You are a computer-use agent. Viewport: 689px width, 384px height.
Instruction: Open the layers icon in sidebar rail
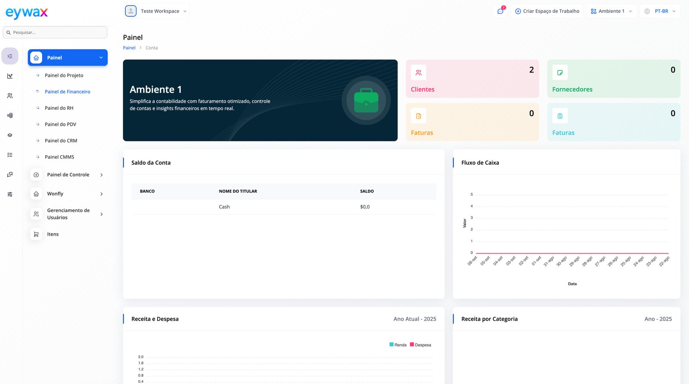click(x=10, y=135)
